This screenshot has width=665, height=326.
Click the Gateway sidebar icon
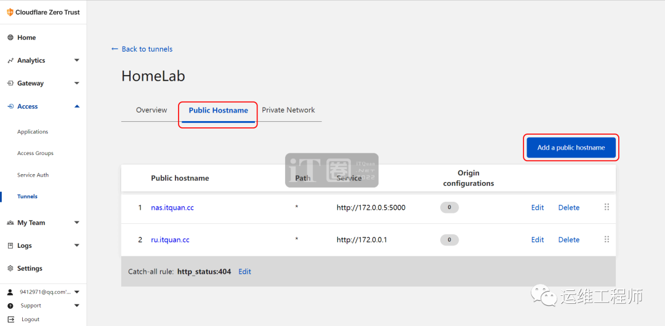[10, 84]
